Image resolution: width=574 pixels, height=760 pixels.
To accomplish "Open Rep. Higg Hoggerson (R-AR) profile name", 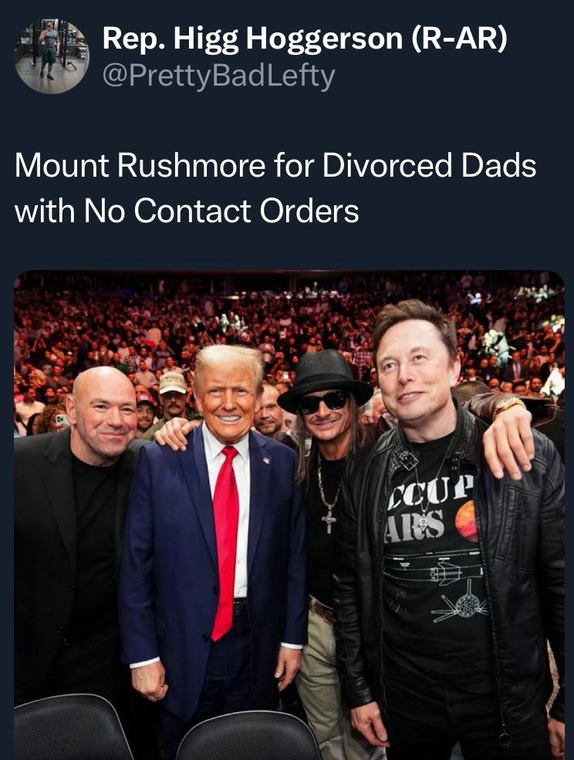I will pyautogui.click(x=305, y=39).
